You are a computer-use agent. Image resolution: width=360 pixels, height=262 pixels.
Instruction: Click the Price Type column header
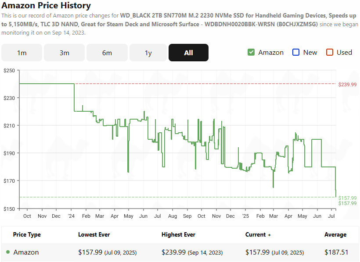click(27, 235)
